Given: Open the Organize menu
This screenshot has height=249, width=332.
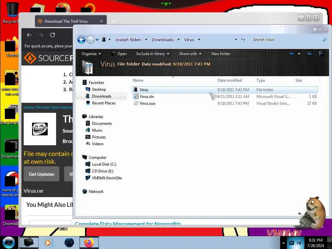Looking at the screenshot, I should click(91, 54).
